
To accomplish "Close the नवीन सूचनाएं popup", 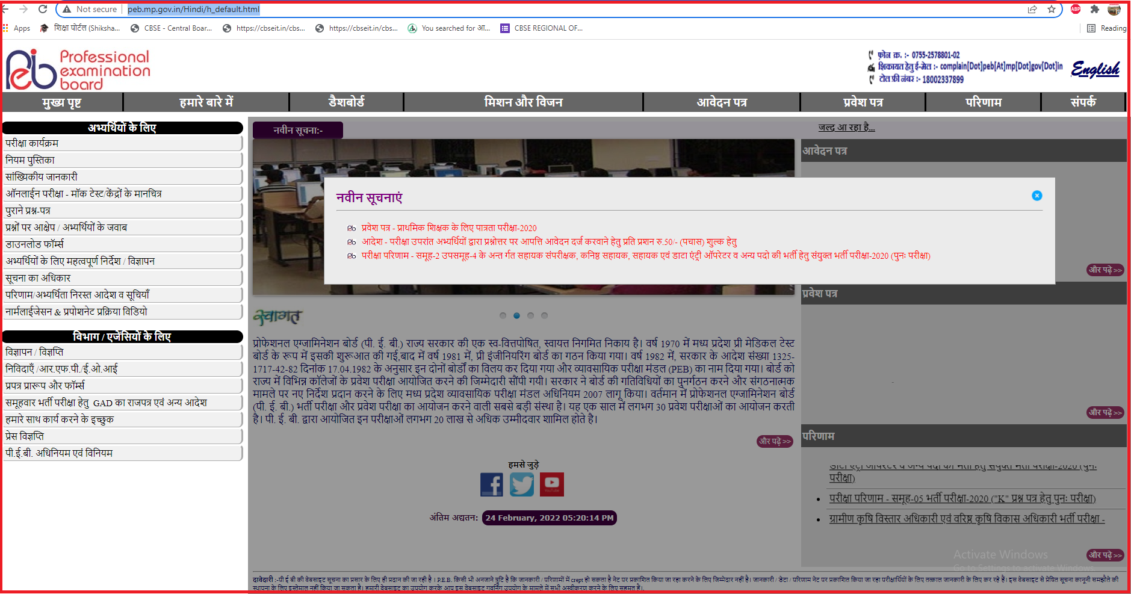I will tap(1036, 196).
